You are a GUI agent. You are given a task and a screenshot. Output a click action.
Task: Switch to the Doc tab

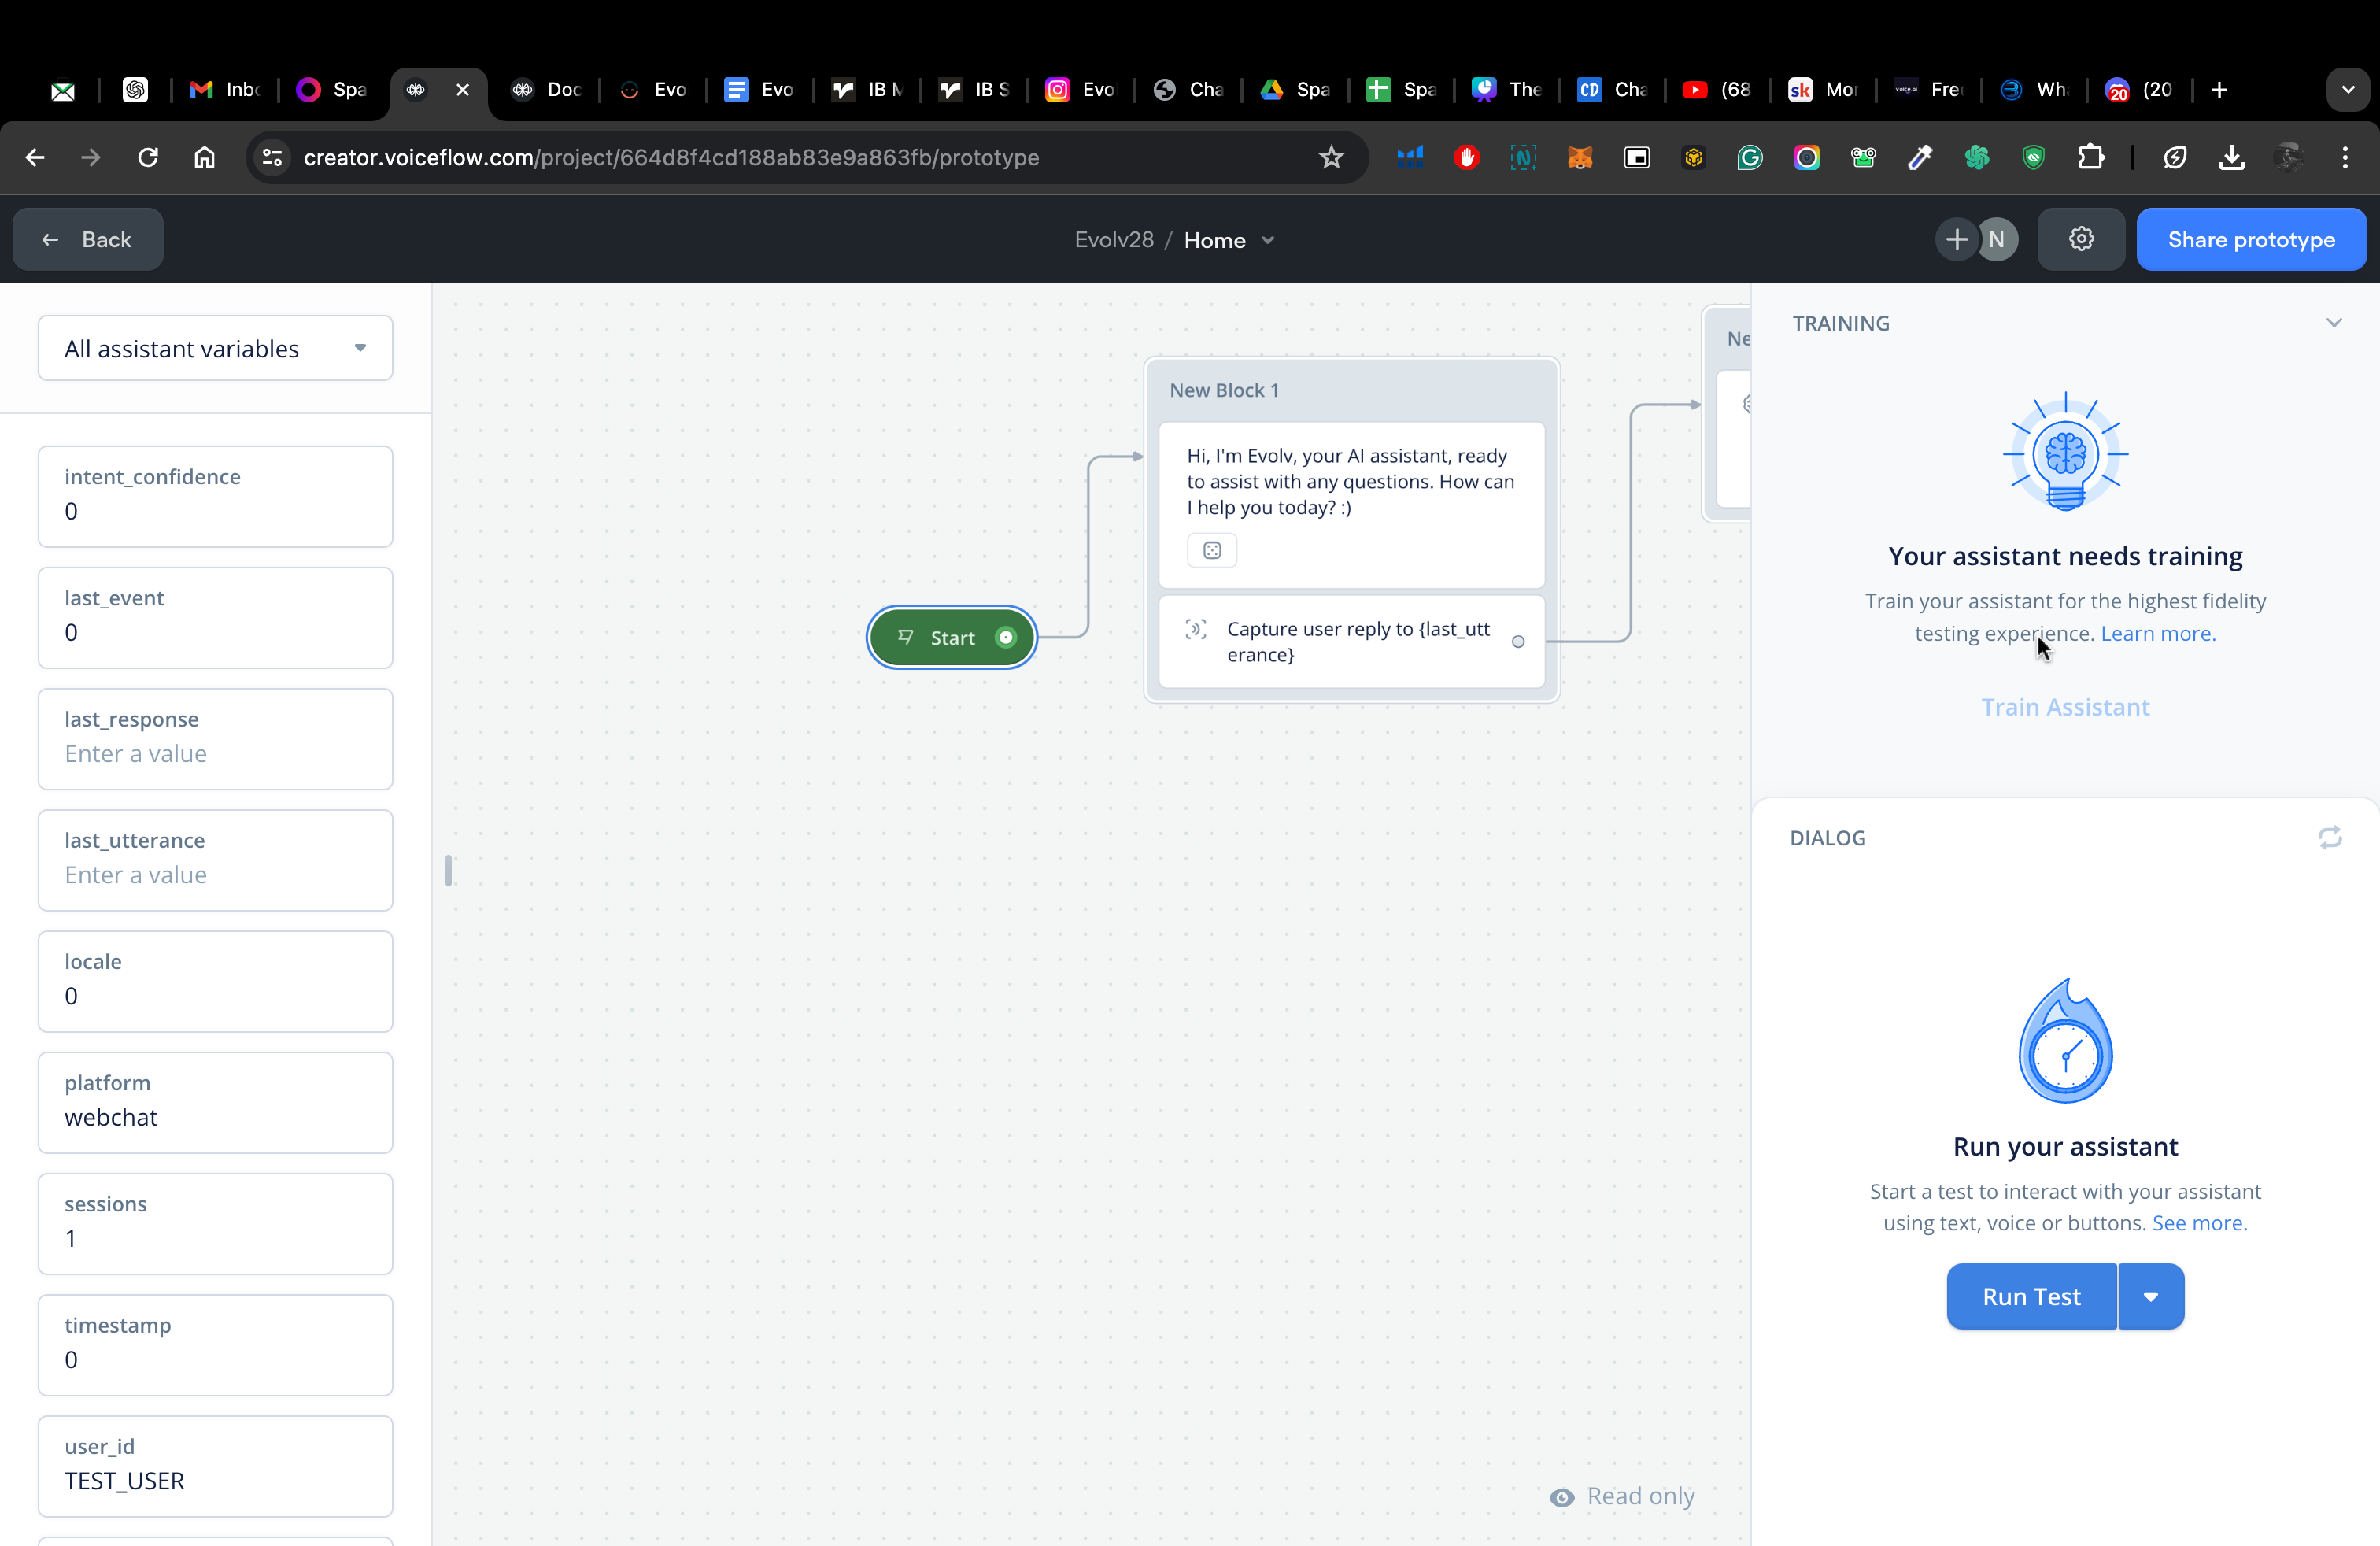[547, 90]
